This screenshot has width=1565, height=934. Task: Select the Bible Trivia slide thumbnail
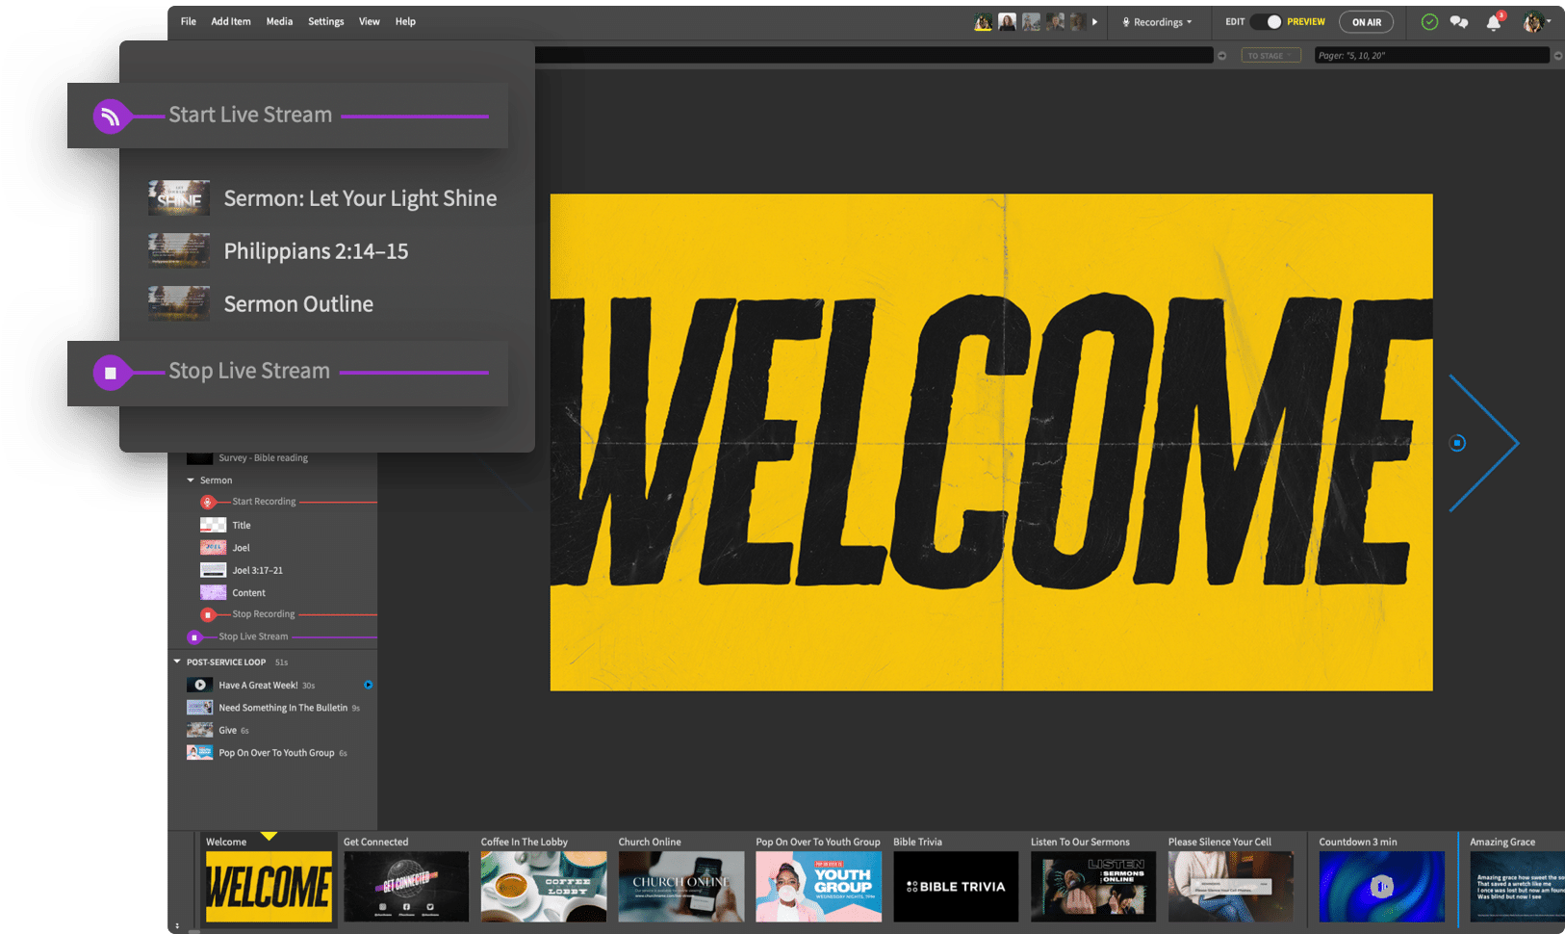pos(955,886)
